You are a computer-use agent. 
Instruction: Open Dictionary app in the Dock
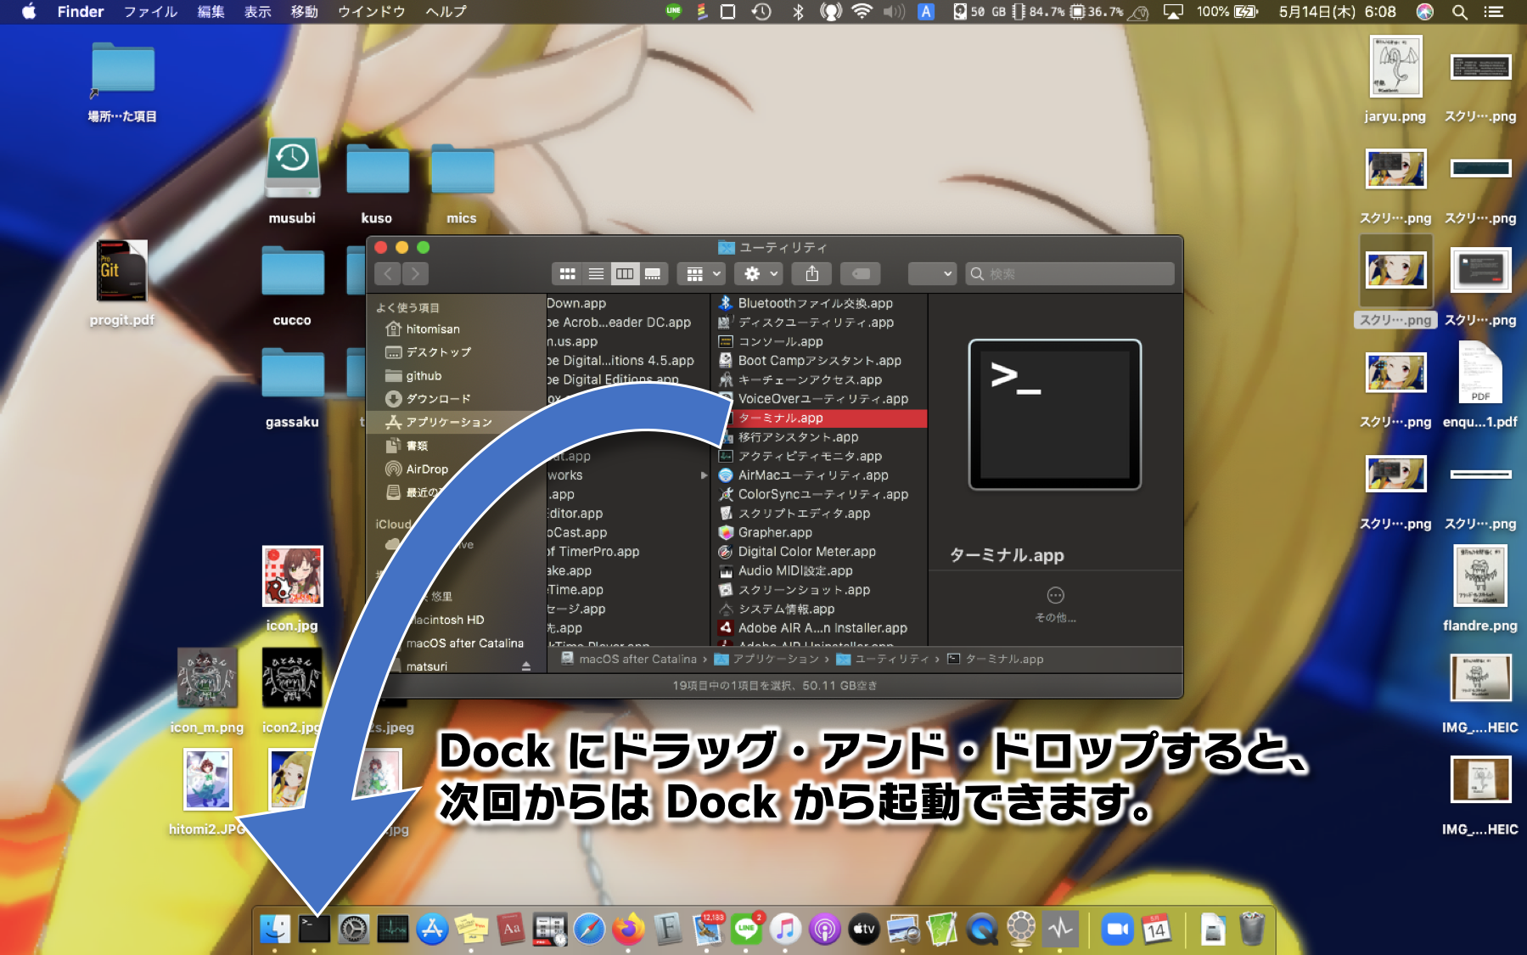pyautogui.click(x=510, y=929)
